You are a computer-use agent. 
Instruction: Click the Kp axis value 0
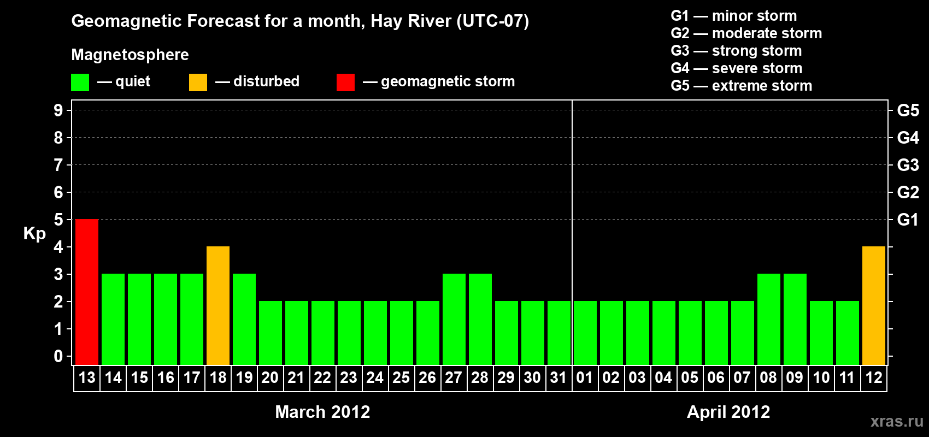pyautogui.click(x=58, y=356)
